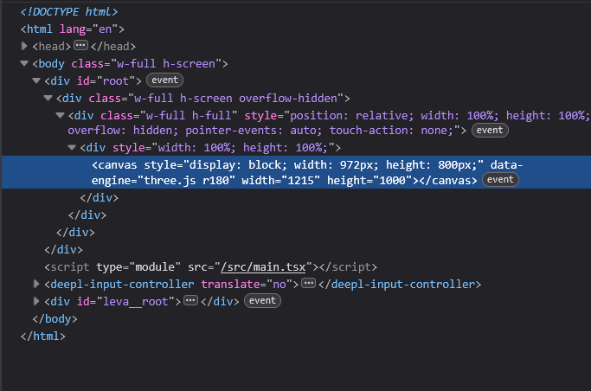The image size is (591, 391).
Task: Expand the leva__root div
Action: click(36, 301)
